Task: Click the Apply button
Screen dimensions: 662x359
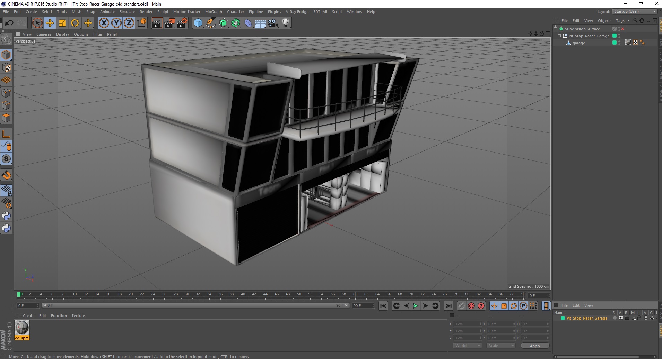Action: point(535,346)
